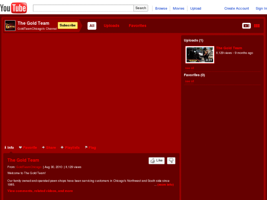Click into the YouTube search field
This screenshot has width=267, height=200.
[x=83, y=8]
